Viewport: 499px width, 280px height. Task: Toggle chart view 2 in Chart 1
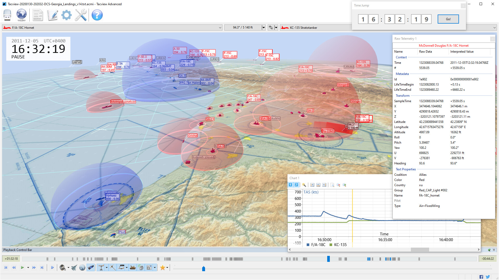tap(296, 185)
